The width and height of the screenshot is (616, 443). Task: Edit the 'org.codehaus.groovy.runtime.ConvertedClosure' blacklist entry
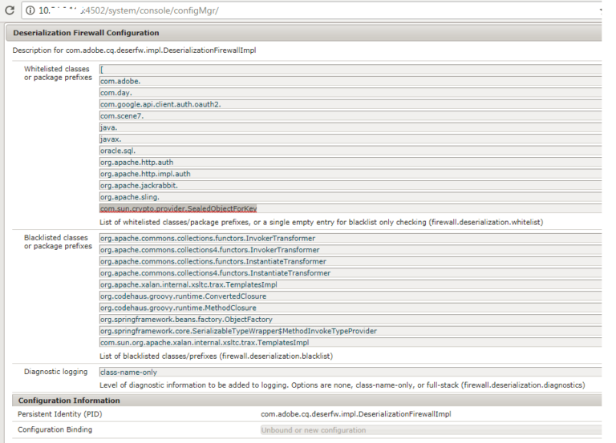(351, 296)
